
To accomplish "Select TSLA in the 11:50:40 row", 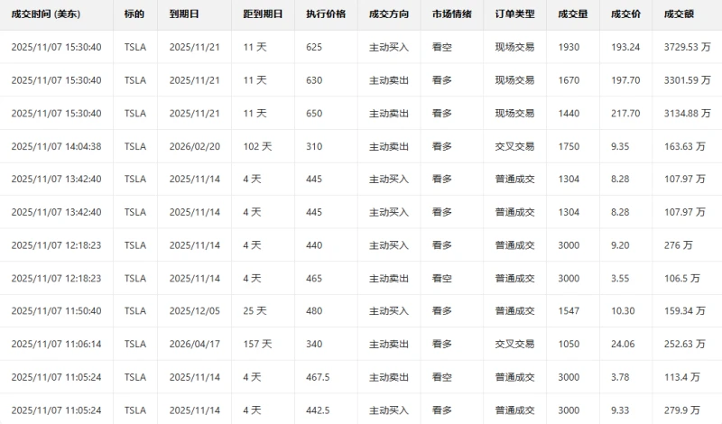I will tap(134, 311).
